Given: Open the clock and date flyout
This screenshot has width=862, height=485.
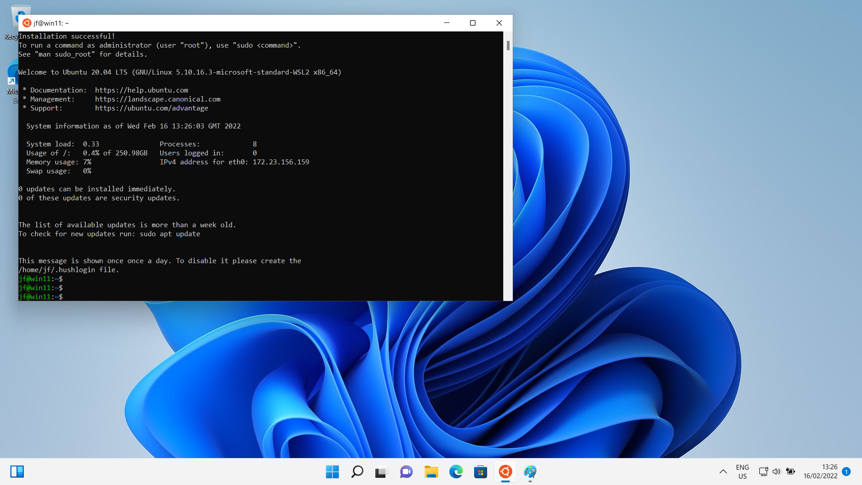Looking at the screenshot, I should pos(820,472).
